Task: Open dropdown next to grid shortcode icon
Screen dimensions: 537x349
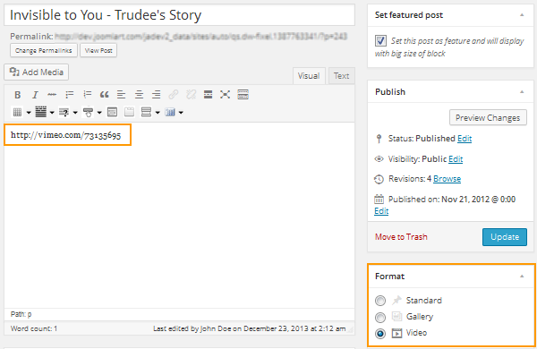Action: (x=29, y=113)
